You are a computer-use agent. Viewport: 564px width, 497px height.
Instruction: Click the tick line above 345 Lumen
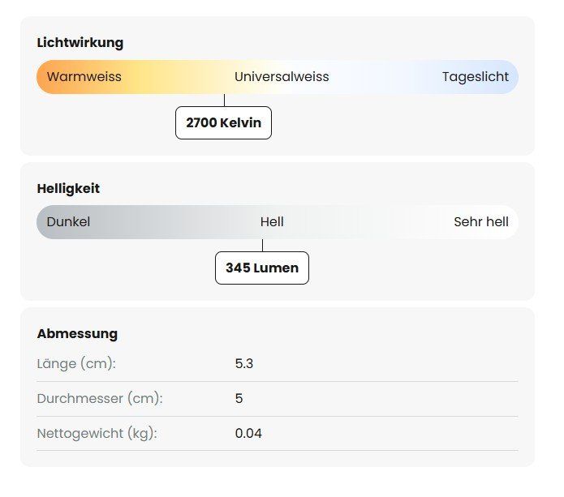262,246
